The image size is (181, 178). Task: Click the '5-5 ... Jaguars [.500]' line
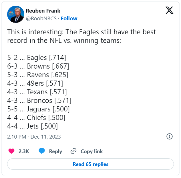38,109
